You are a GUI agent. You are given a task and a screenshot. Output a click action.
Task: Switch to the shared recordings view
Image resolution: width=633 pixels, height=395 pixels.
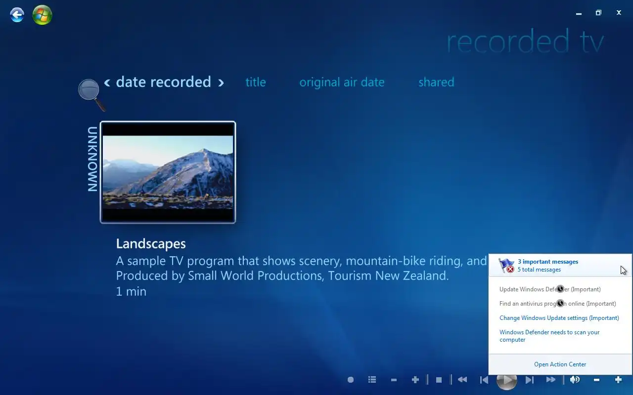436,82
